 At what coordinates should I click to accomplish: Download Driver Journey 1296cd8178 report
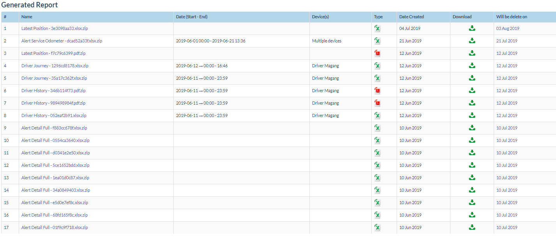click(472, 66)
